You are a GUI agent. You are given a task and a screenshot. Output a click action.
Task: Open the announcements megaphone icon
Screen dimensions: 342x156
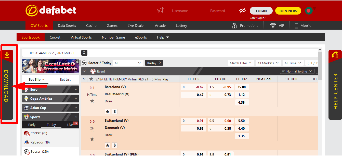pos(161,10)
